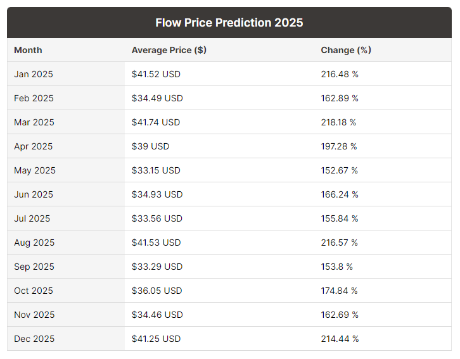Click the Change (%) column header

(x=346, y=50)
